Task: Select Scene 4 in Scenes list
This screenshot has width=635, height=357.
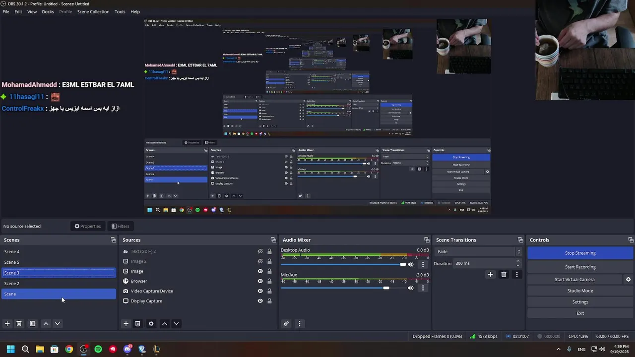Action: [59, 252]
